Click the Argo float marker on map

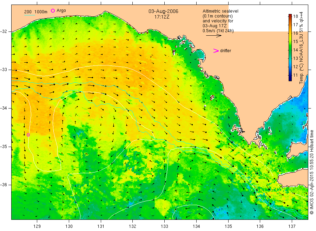point(28,135)
